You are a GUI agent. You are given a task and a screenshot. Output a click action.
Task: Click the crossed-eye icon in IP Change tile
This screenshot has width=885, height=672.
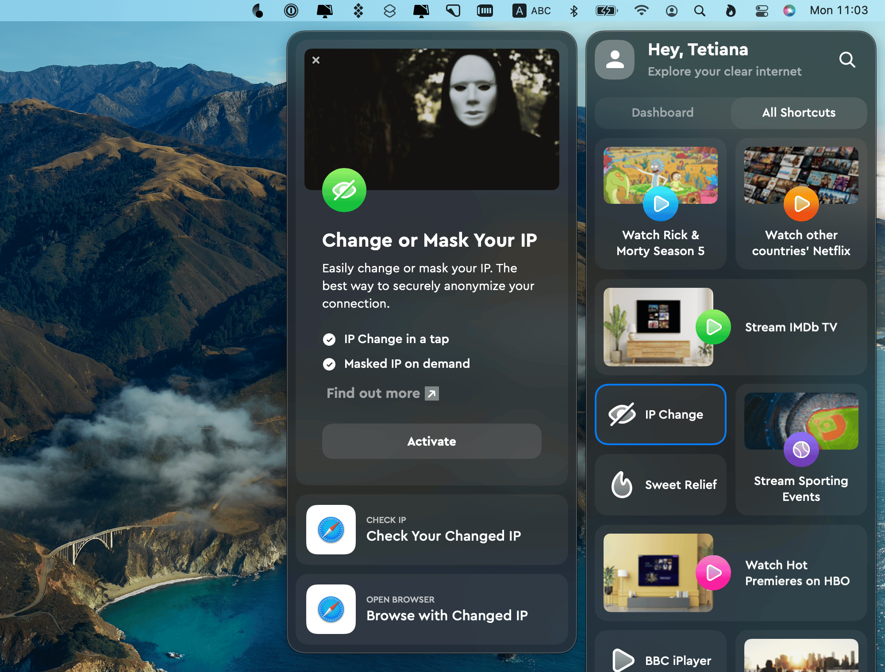click(622, 415)
